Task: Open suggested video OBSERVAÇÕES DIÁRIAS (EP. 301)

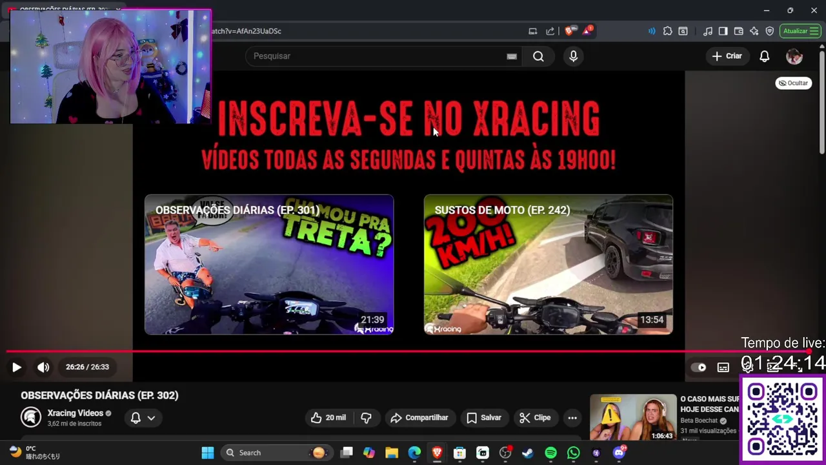Action: [269, 265]
